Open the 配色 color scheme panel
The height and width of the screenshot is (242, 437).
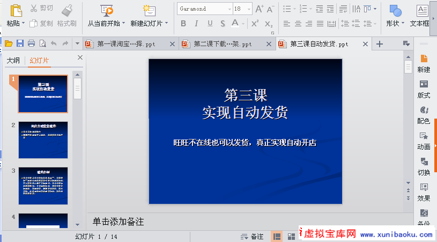point(424,114)
